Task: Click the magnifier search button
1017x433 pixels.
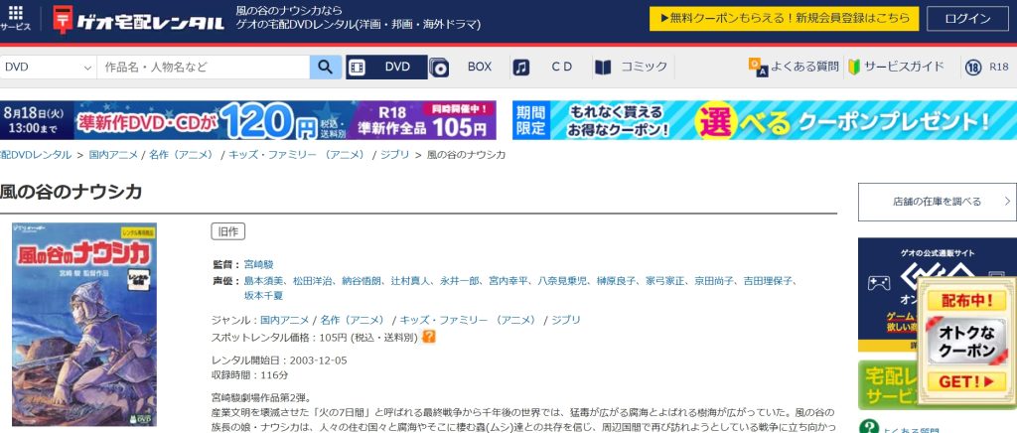Action: coord(326,67)
